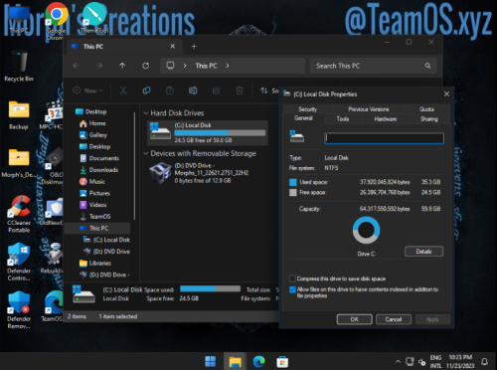Switch to the Sharing tab
Viewport: 497px width, 370px height.
pyautogui.click(x=429, y=118)
